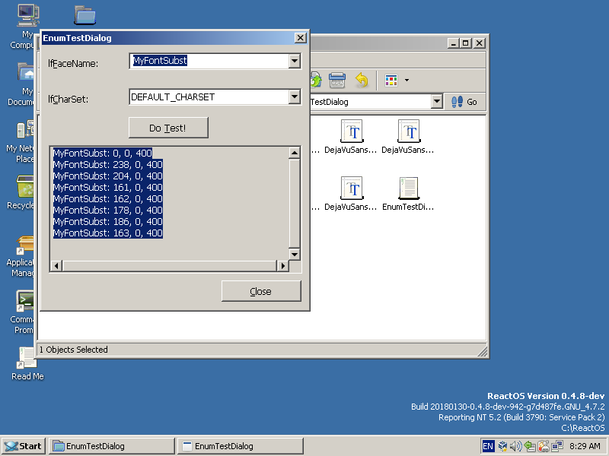Click the Close button in dialog
Viewport: 609px width, 456px height.
(261, 291)
